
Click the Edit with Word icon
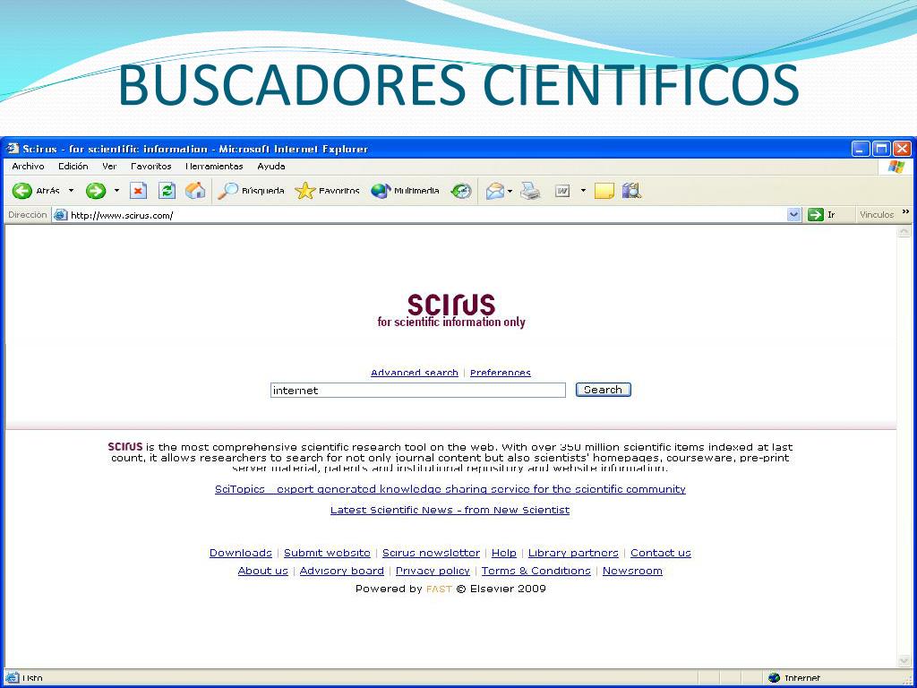(562, 191)
